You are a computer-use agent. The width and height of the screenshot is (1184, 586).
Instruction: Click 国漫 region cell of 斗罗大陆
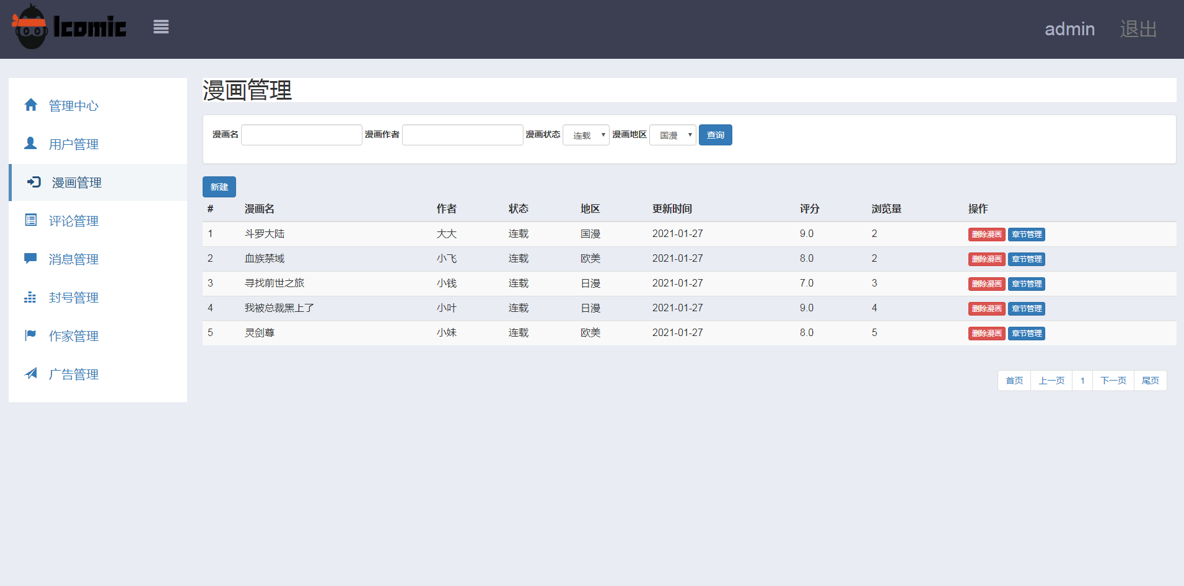[590, 234]
